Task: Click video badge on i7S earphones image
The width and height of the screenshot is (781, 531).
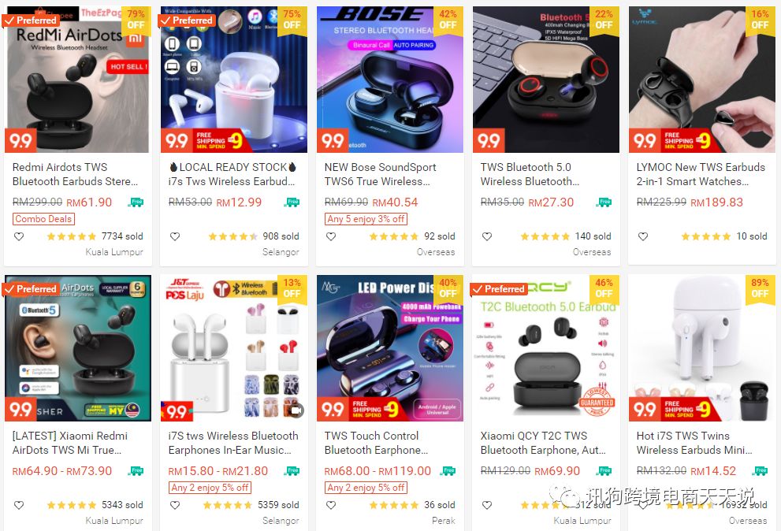Action: pyautogui.click(x=296, y=410)
